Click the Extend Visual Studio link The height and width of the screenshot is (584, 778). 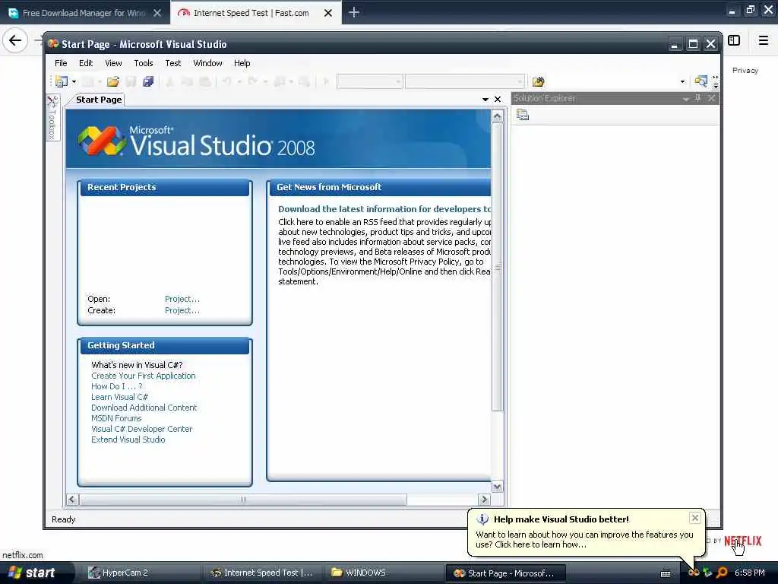[x=128, y=440]
